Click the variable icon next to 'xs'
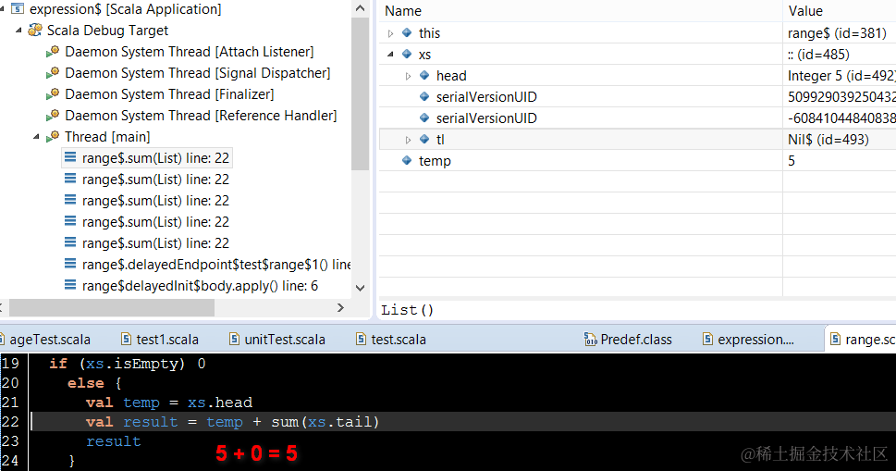 pyautogui.click(x=407, y=54)
